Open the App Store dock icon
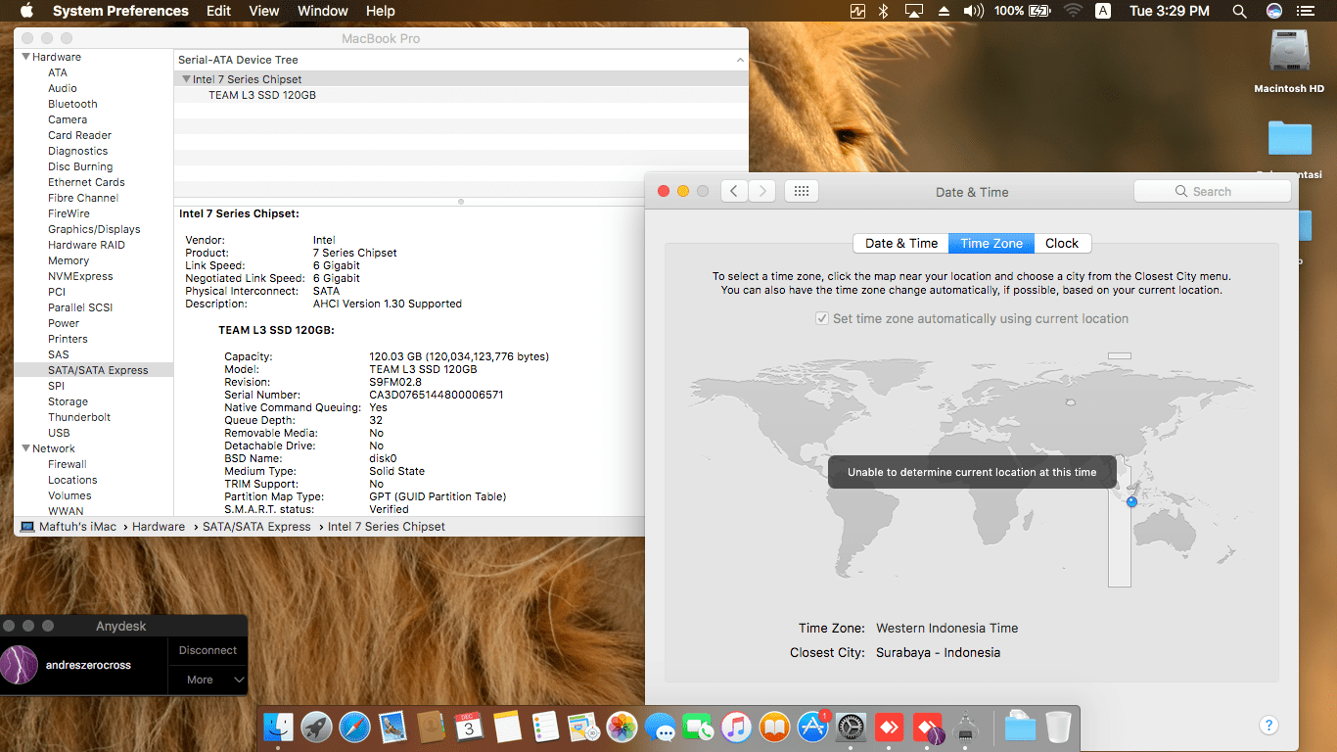Image resolution: width=1337 pixels, height=752 pixels. 813,727
